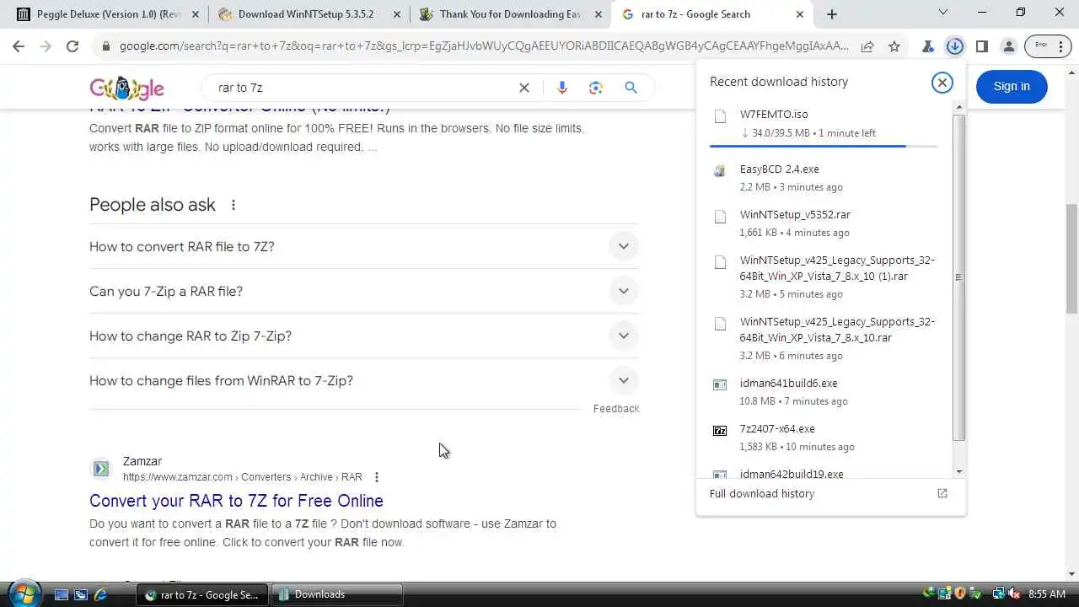This screenshot has width=1079, height=607.
Task: Search by image with Google Lens icon
Action: [596, 88]
